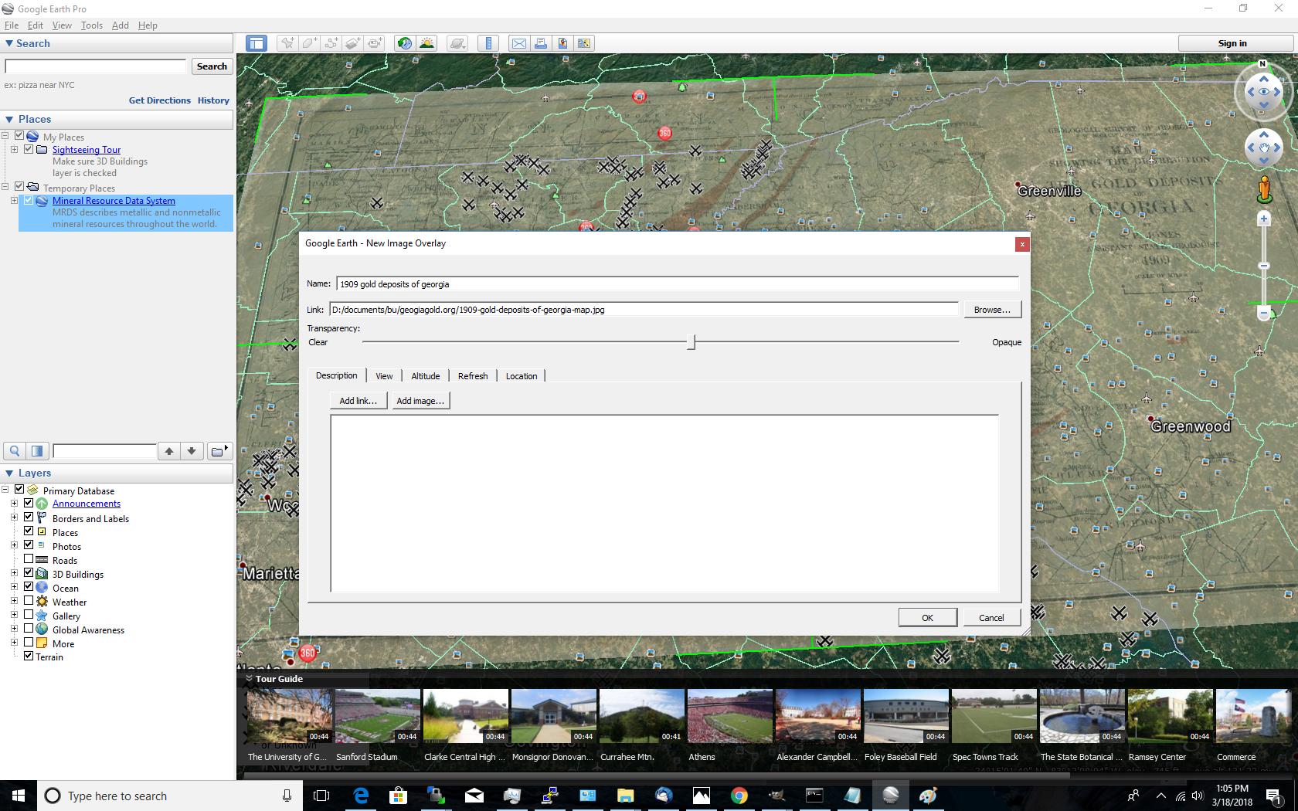Viewport: 1298px width, 811px height.
Task: Enable the Roads layer checkbox
Action: point(29,559)
